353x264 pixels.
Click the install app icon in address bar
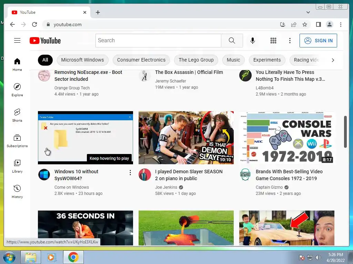pyautogui.click(x=283, y=24)
